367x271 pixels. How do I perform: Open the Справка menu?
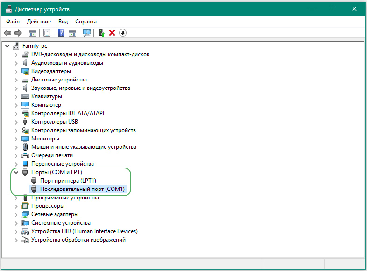86,22
